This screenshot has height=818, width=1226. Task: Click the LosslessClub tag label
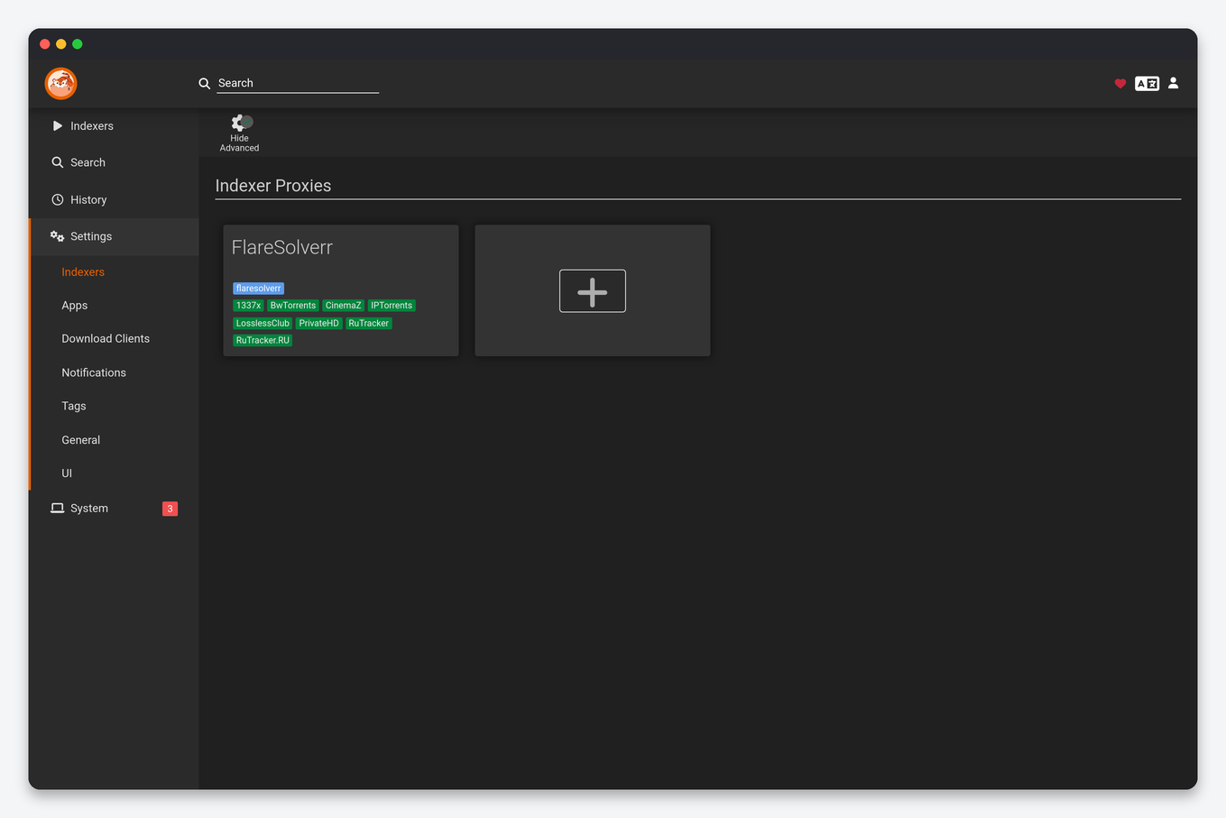coord(263,323)
